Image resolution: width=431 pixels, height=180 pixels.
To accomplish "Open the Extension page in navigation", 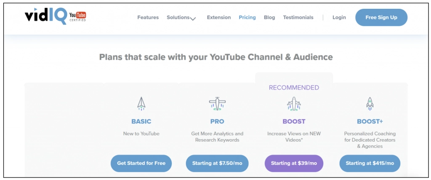I will tap(218, 18).
